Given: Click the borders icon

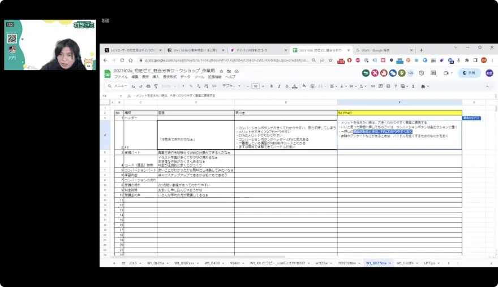Looking at the screenshot, I should [312, 86].
